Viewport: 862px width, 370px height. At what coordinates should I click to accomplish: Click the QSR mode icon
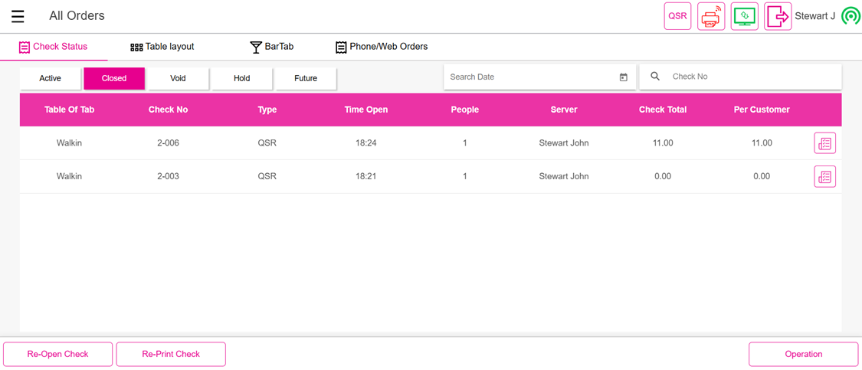tap(677, 16)
